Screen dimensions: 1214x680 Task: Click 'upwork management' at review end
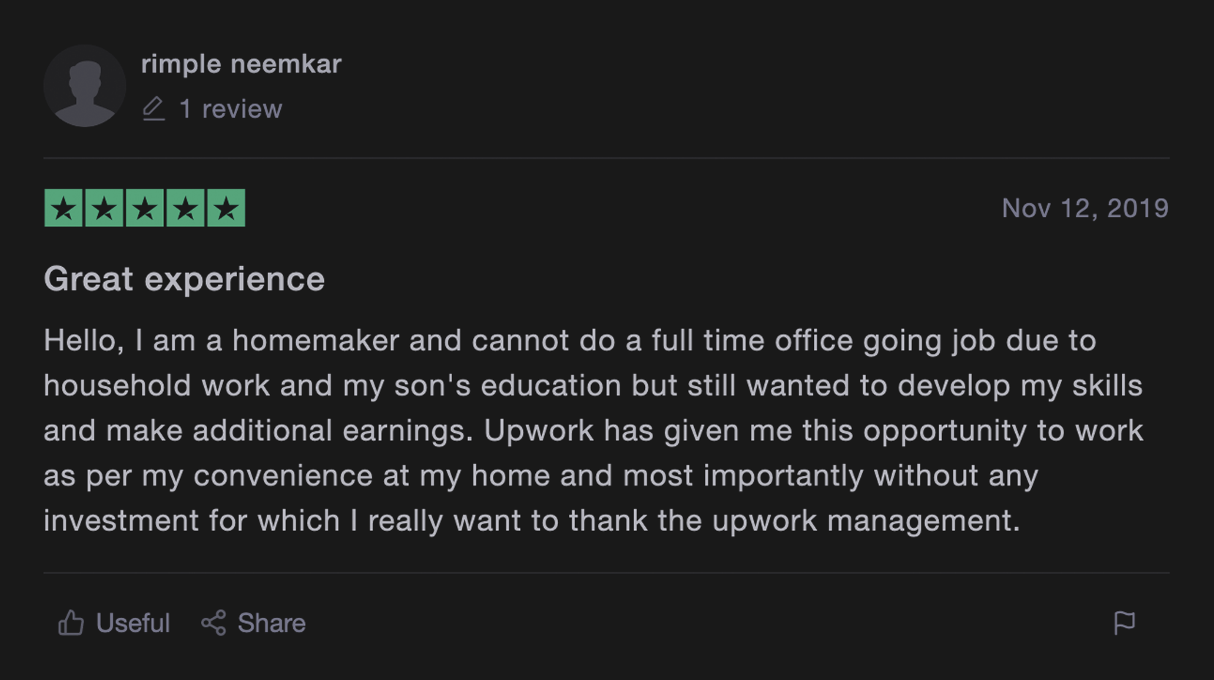866,521
